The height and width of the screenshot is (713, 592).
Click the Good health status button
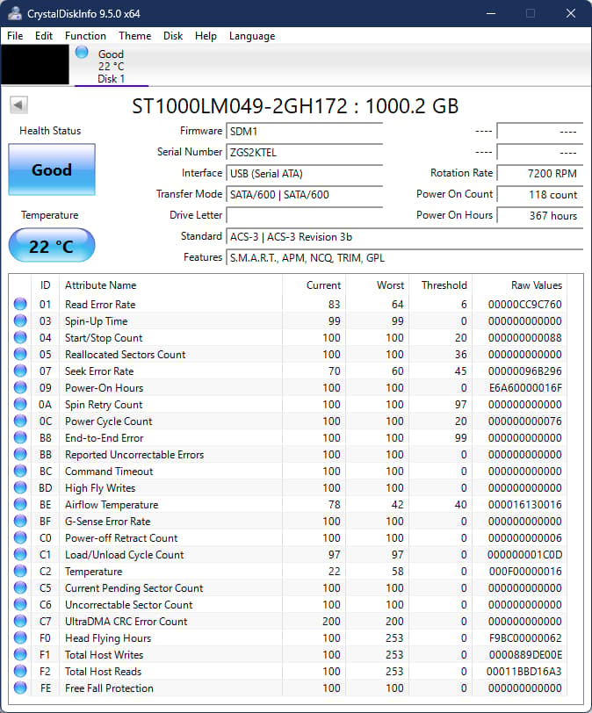(52, 169)
